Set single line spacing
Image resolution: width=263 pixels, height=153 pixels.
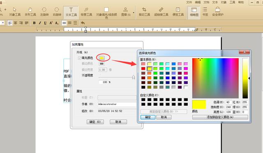64,23
